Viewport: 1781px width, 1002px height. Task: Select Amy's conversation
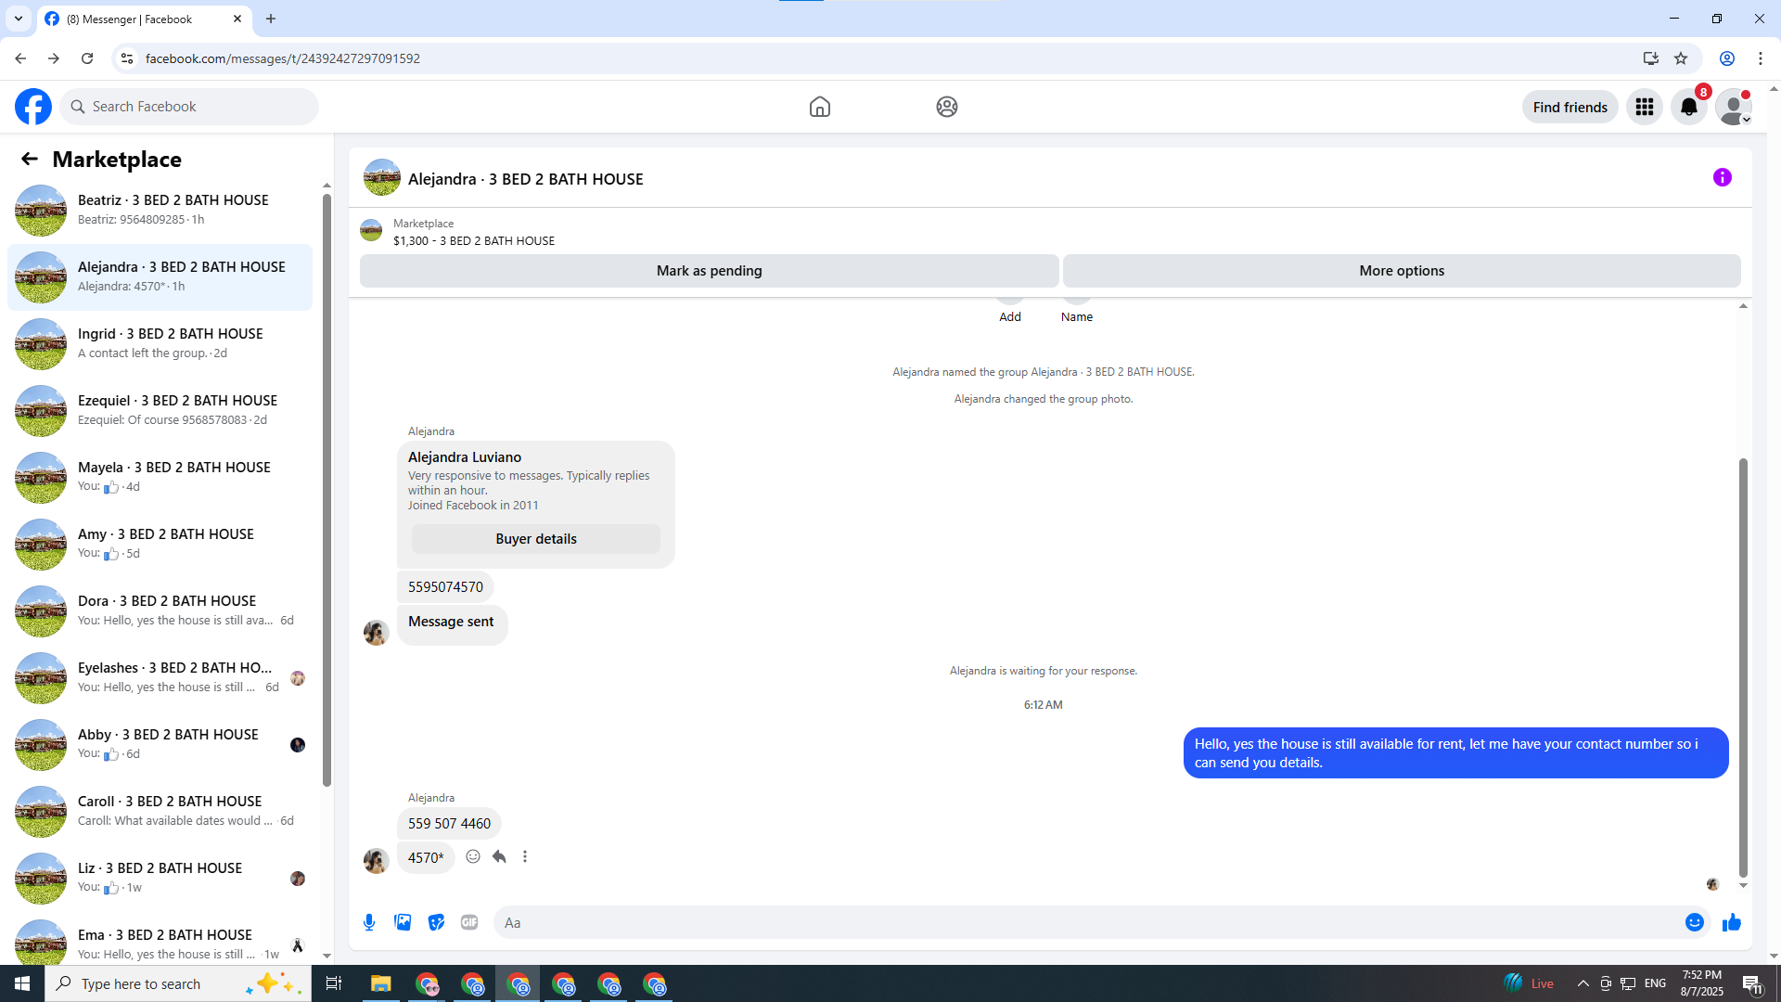point(160,545)
